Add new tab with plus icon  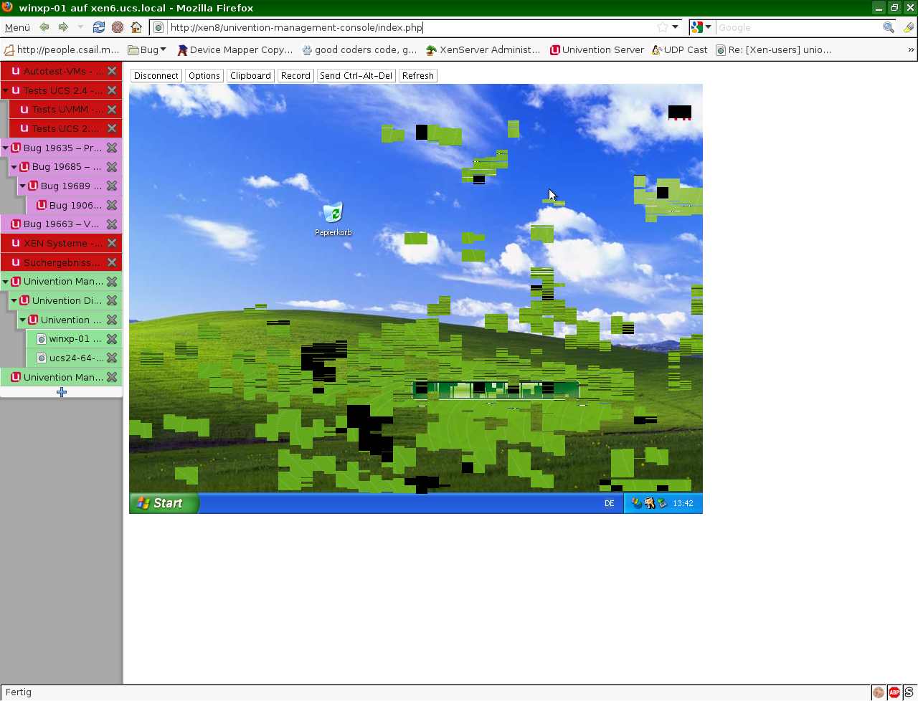click(x=62, y=392)
